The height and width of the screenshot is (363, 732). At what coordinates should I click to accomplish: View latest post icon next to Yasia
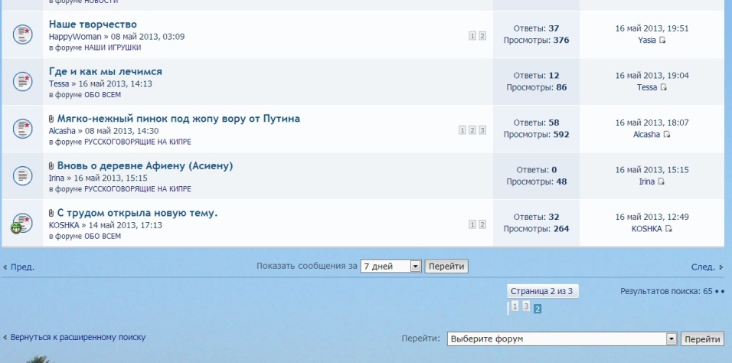[x=663, y=41]
